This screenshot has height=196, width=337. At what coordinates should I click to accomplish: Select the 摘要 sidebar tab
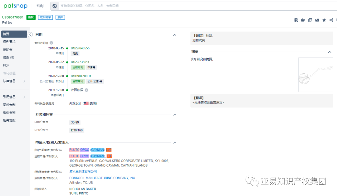(x=14, y=34)
